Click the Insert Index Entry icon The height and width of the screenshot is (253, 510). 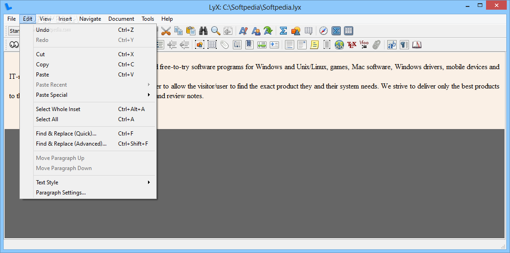[262, 45]
